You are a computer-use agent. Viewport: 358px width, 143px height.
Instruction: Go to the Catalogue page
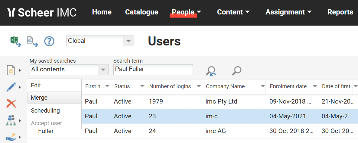click(142, 12)
